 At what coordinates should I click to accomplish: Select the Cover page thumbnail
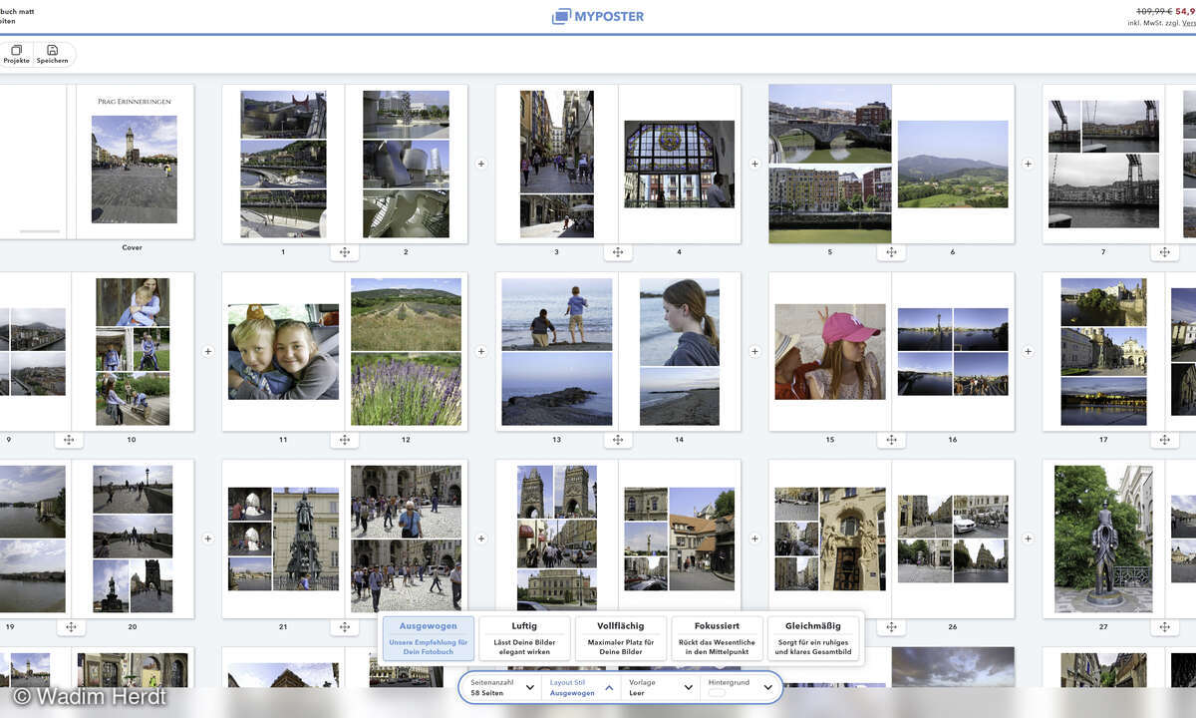click(133, 165)
